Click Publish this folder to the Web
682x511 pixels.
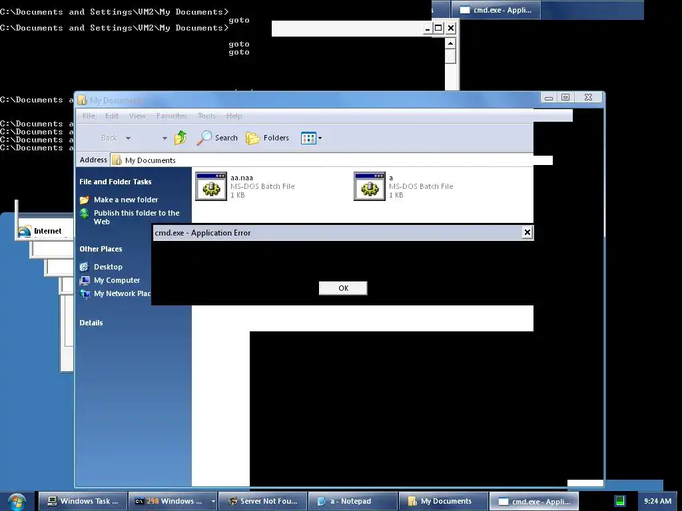click(x=137, y=218)
